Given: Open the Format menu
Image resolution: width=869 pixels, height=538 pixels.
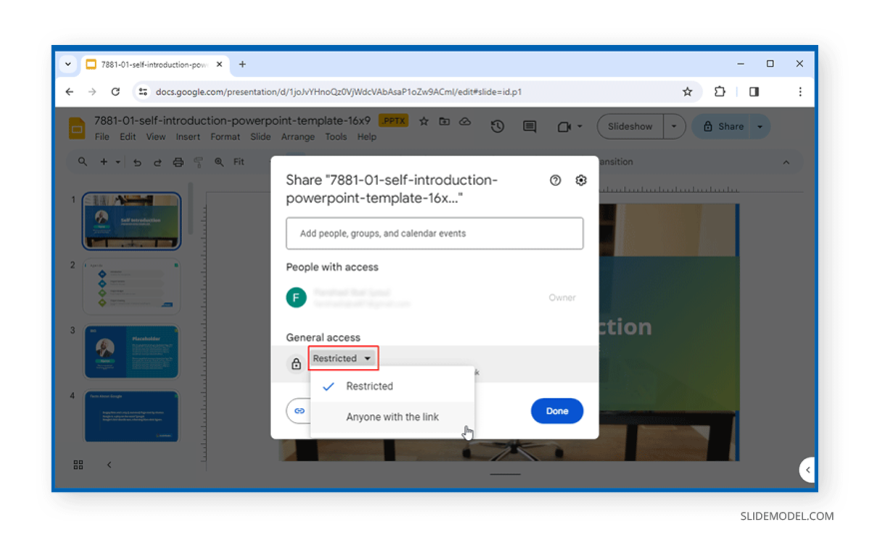Looking at the screenshot, I should 225,137.
